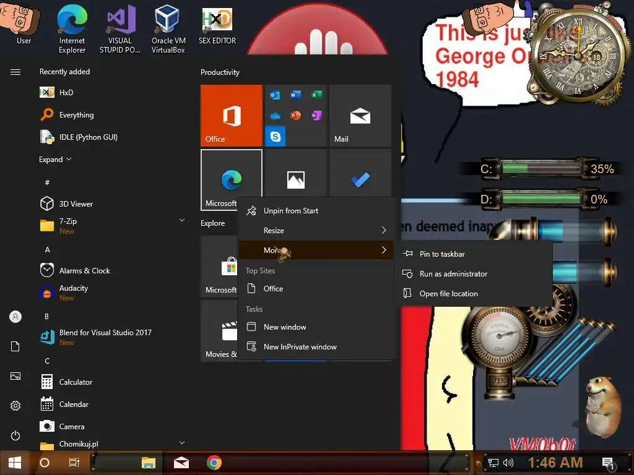Click Cortana circle on taskbar
Screen dimensions: 634x475
[45, 463]
